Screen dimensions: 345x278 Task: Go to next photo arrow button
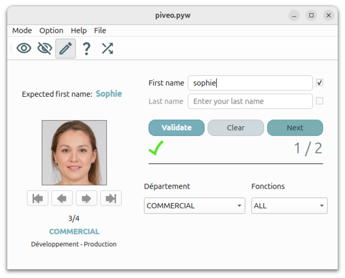[x=87, y=198]
